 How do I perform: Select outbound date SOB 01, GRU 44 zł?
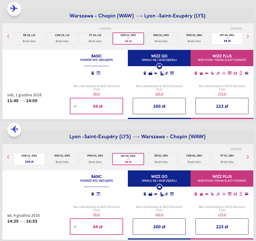point(128,38)
